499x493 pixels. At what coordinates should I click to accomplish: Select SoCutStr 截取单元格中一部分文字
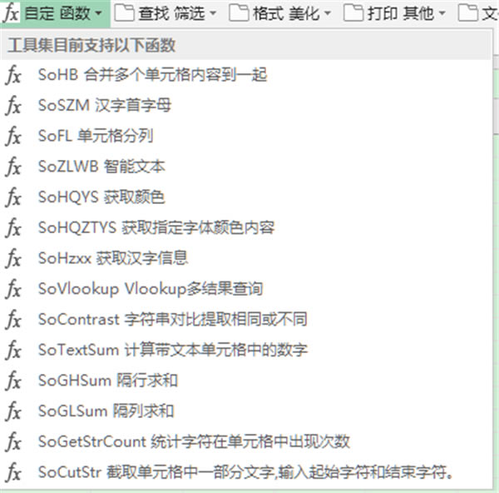tap(245, 473)
